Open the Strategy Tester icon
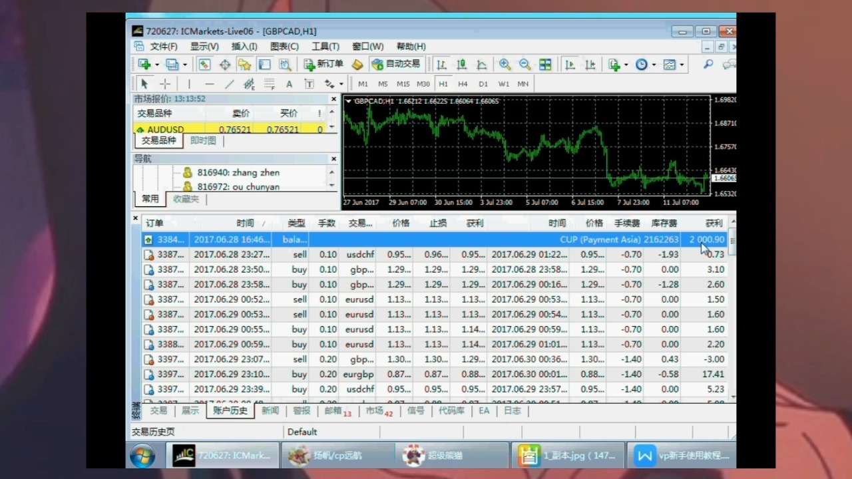This screenshot has height=479, width=852. coord(284,65)
